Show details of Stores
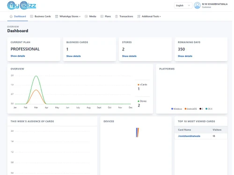234x175 pixels. (x=129, y=56)
